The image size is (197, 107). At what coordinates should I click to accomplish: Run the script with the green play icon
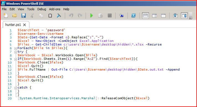[91, 16]
